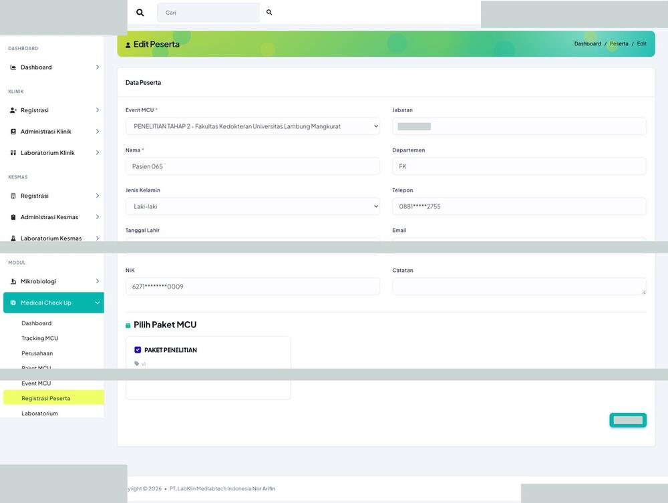Click the Edit Peserta user icon

pos(128,45)
